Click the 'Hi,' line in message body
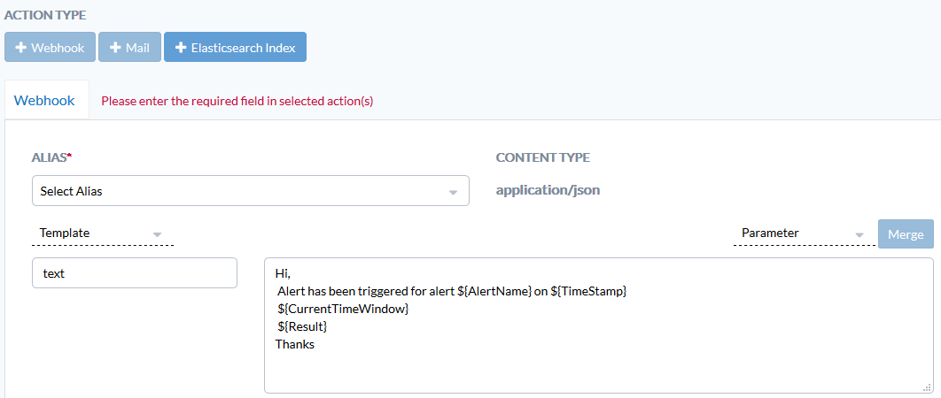941x398 pixels. [x=283, y=274]
